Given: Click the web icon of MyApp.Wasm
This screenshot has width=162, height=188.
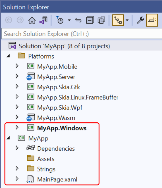Looking at the screenshot, I should click(x=31, y=118).
